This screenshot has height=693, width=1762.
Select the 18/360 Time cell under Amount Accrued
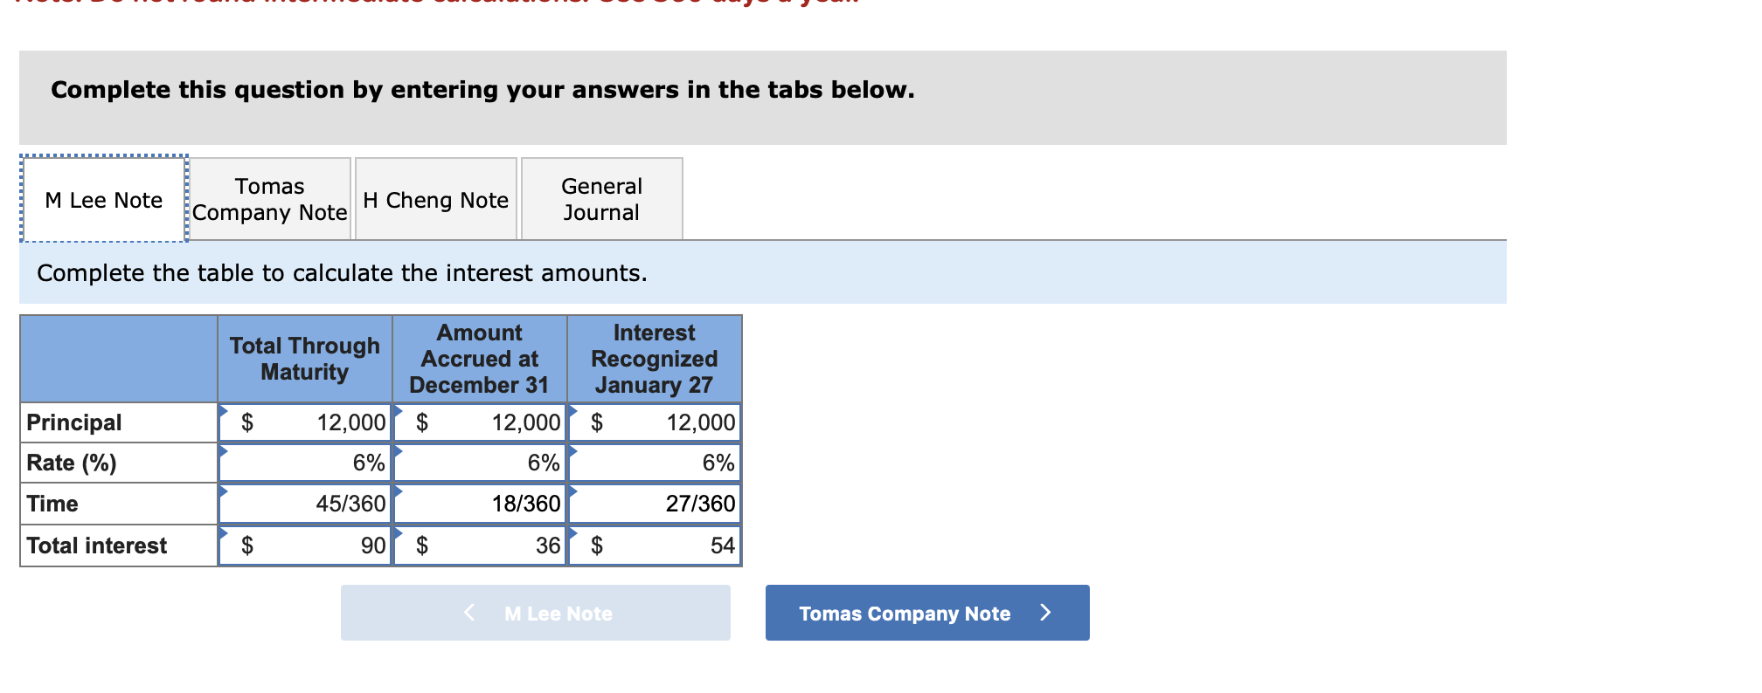pos(479,503)
